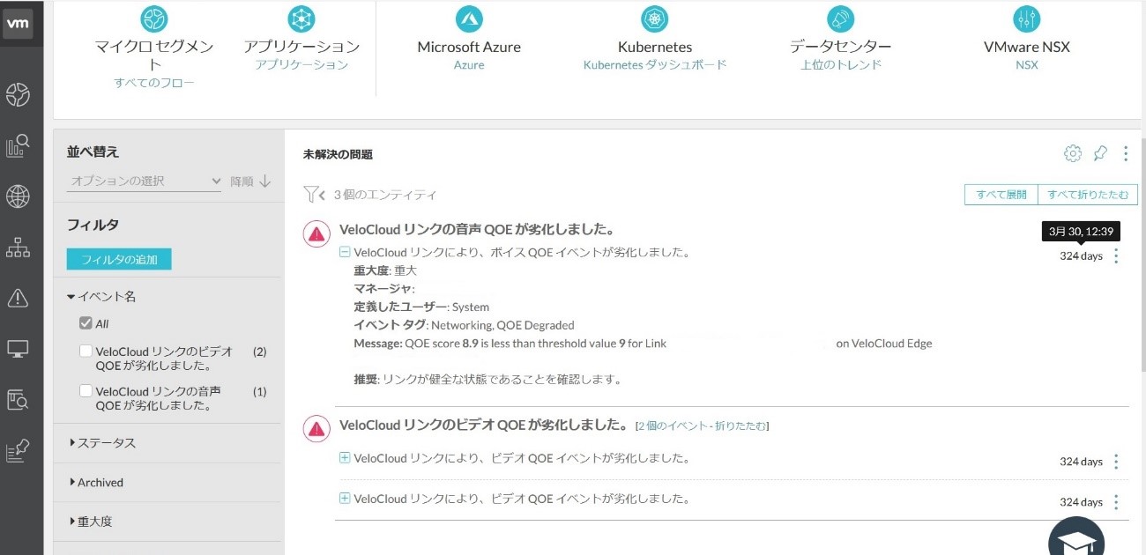Screen dimensions: 1146x555
Task: Open the 上位のトレンド link
Action: [841, 65]
